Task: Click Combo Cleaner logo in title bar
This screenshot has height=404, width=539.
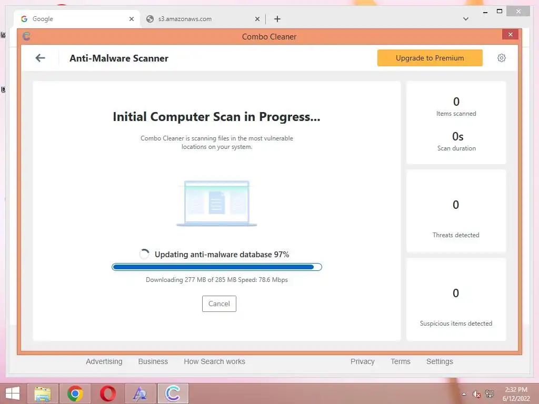Action: point(26,36)
